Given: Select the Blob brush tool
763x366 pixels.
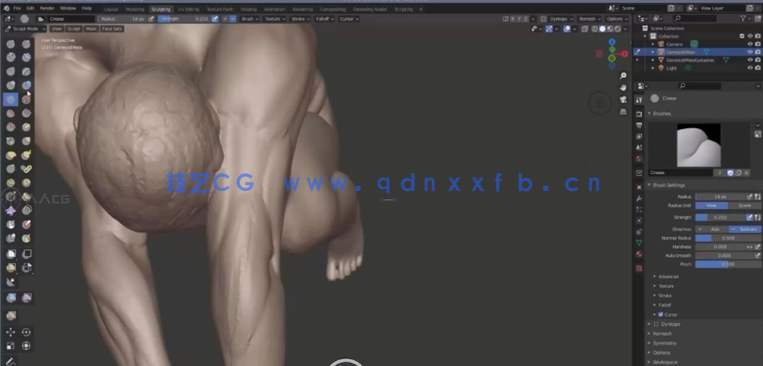Looking at the screenshot, I should pos(26,85).
